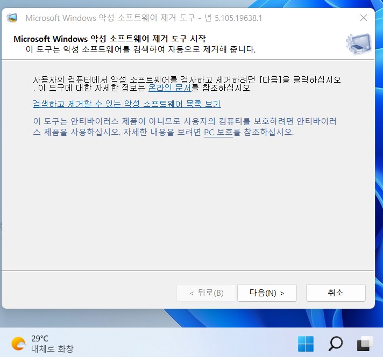
Task: Click the malware removal tool header graphic
Action: 359,44
